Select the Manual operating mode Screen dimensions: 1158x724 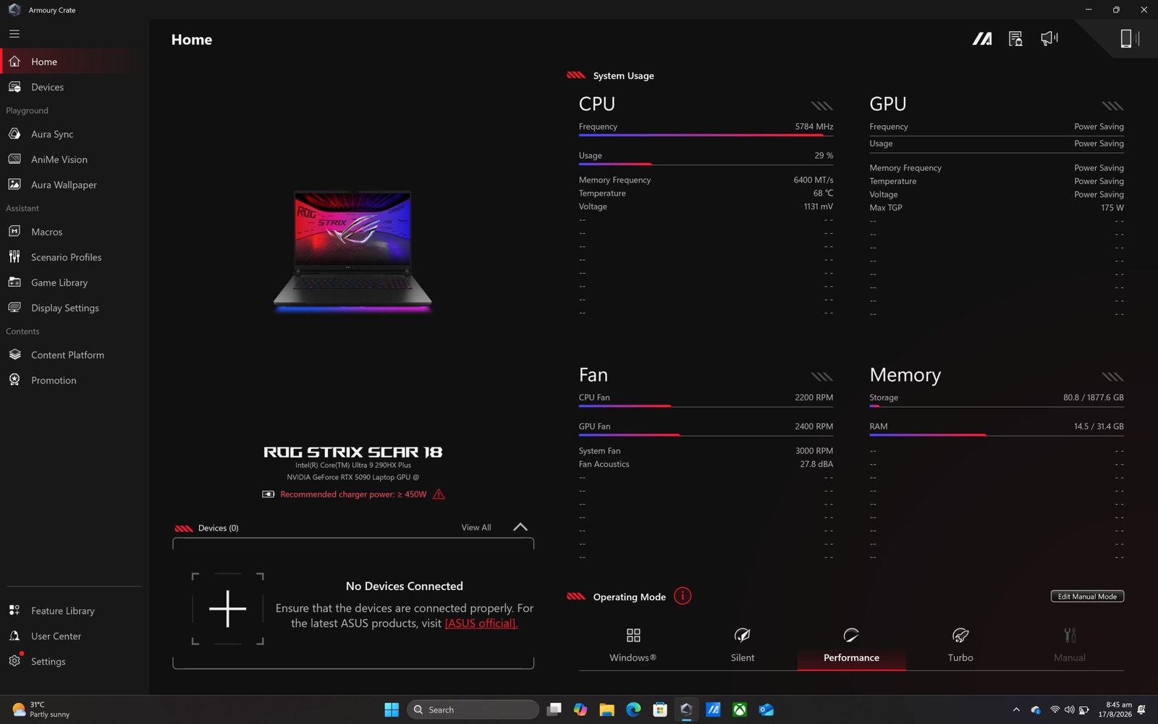1070,644
